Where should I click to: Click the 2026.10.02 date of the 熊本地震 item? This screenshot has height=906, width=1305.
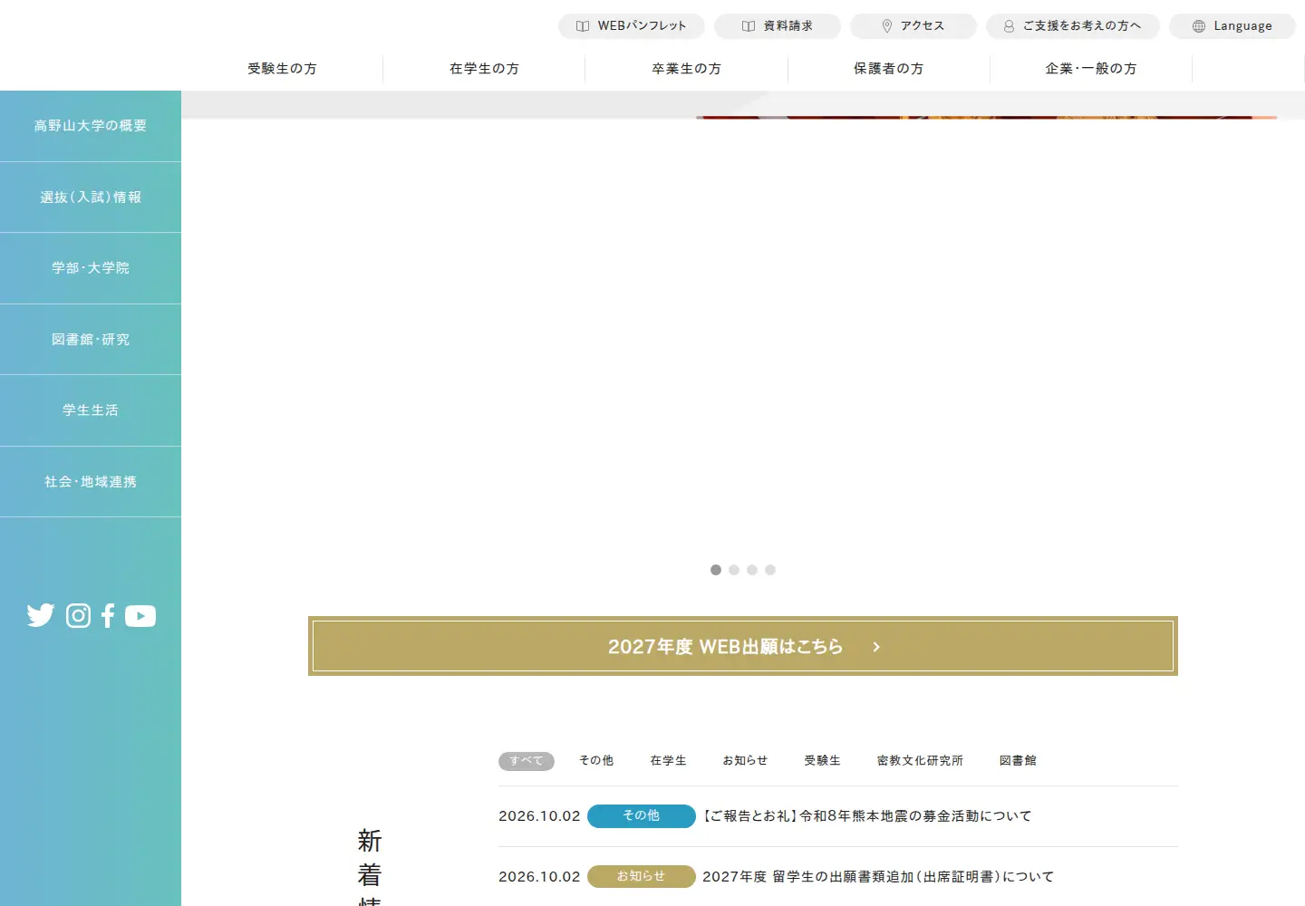(x=539, y=816)
